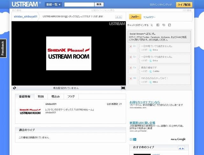Click the 次の番組 link at top right

pyautogui.click(x=187, y=10)
